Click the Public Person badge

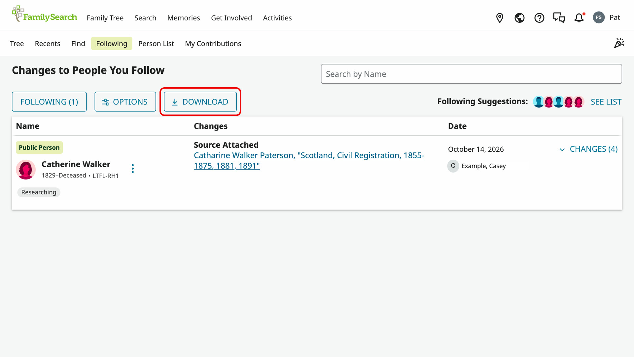point(39,148)
